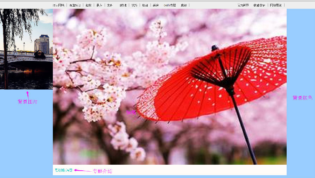
Task: Select the 租售 item in the nav bar
Action: tap(89, 5)
